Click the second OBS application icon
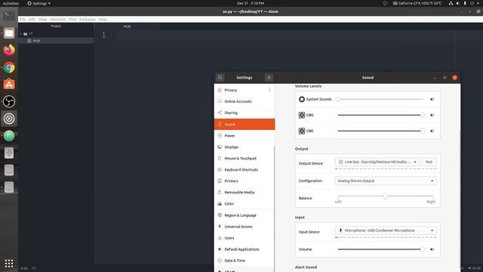 (302, 131)
